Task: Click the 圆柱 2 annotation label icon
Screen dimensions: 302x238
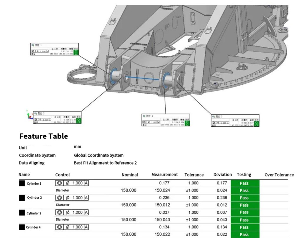Action: [35, 113]
